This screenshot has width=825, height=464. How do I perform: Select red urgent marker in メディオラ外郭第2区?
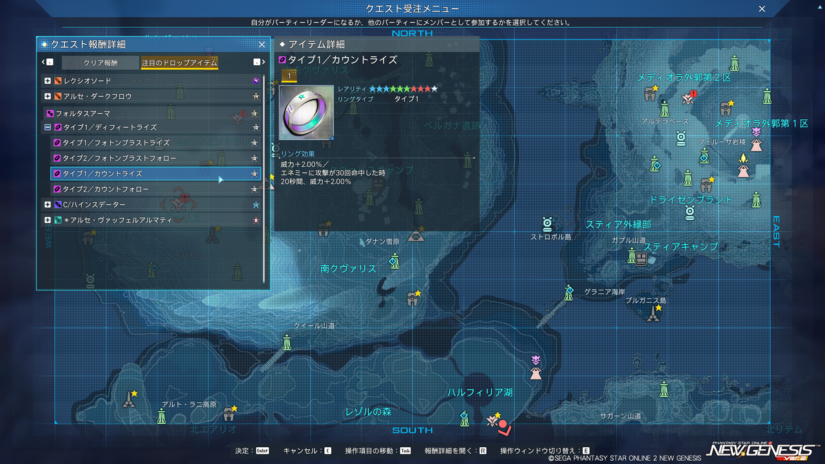pos(688,98)
